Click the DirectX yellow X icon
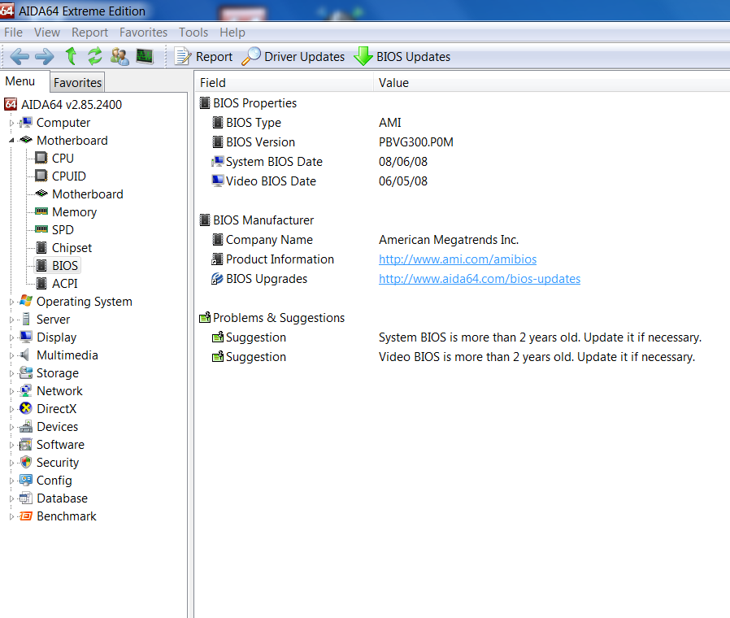The width and height of the screenshot is (730, 618). coord(26,408)
